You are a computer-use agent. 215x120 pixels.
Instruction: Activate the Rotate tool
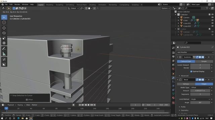4,33
